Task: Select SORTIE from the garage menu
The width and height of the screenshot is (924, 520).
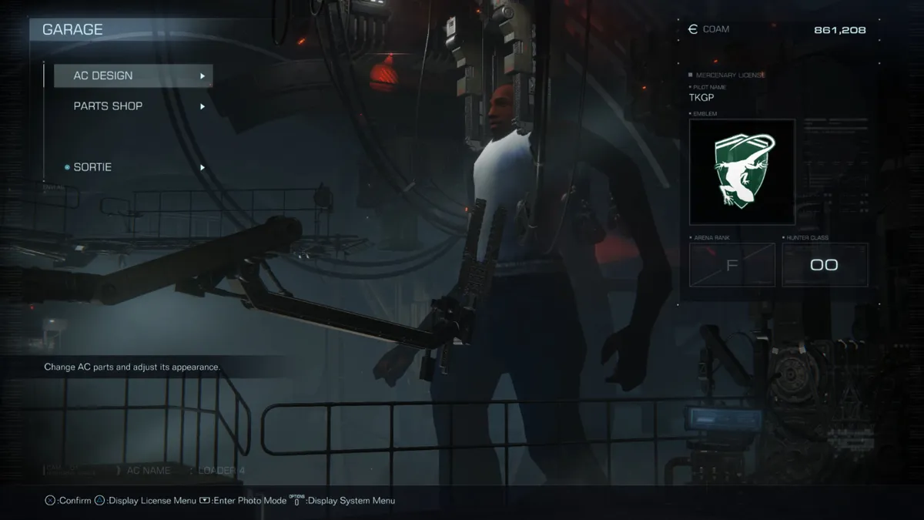Action: click(x=92, y=167)
